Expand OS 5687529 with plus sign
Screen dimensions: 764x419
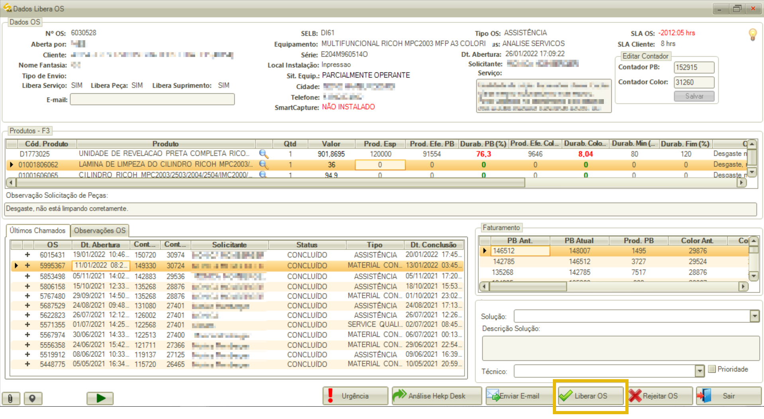tap(27, 305)
